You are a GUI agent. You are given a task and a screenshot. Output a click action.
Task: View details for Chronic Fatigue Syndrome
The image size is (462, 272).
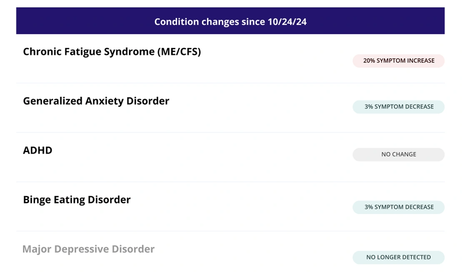tap(230, 59)
